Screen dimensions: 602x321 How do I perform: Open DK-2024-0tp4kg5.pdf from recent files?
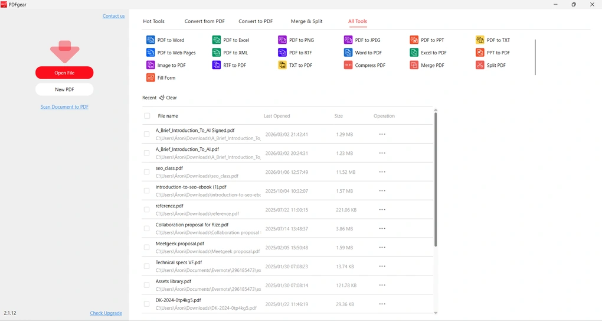(x=178, y=300)
